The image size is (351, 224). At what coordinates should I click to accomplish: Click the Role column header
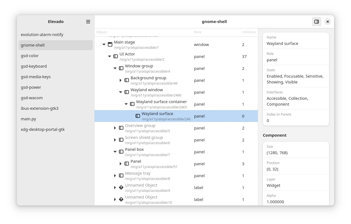198,32
